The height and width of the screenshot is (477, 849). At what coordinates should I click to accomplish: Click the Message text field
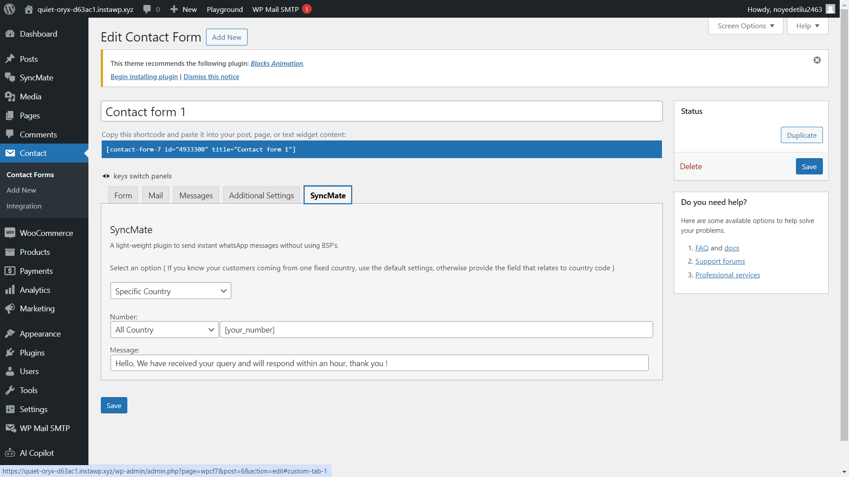(379, 363)
